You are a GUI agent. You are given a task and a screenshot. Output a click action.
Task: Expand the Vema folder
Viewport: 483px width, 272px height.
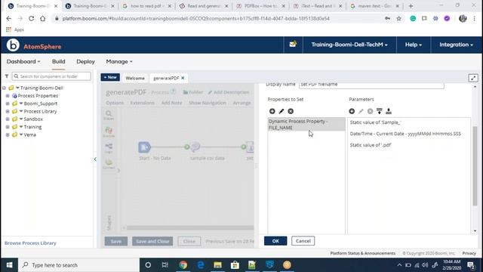point(8,134)
